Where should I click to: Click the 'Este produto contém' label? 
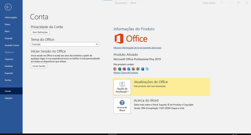124,64
